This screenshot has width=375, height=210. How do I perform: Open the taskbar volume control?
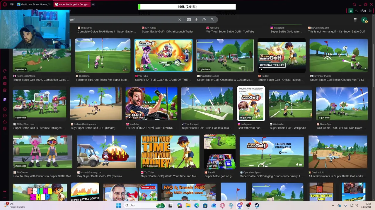[x=356, y=205]
